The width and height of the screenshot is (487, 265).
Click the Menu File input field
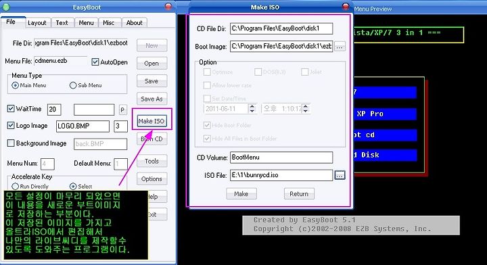(x=61, y=61)
